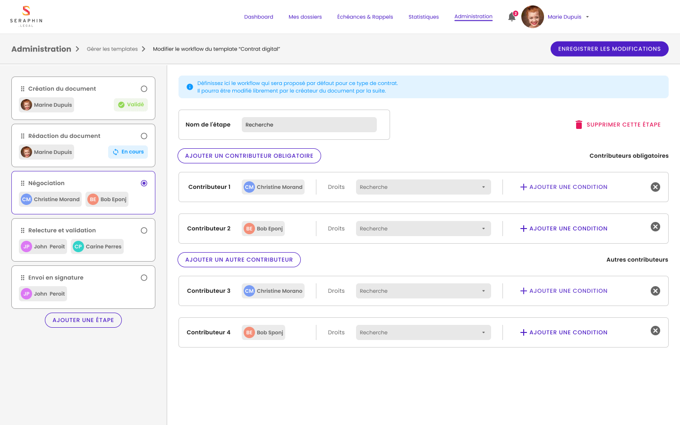Click Ajouter une étape button
The width and height of the screenshot is (680, 425).
tap(83, 320)
